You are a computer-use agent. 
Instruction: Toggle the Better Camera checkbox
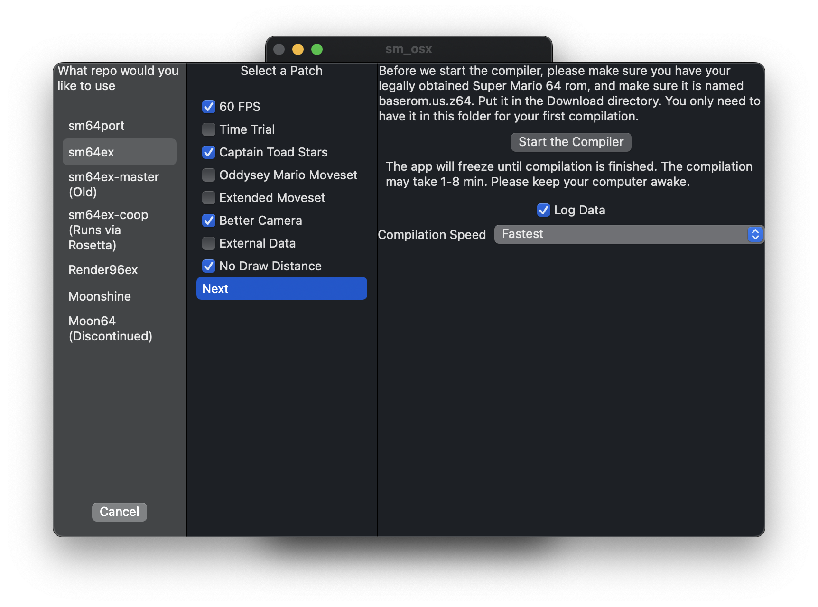[x=209, y=221]
